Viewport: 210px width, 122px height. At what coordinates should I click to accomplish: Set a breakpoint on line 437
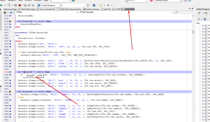pos(10,80)
